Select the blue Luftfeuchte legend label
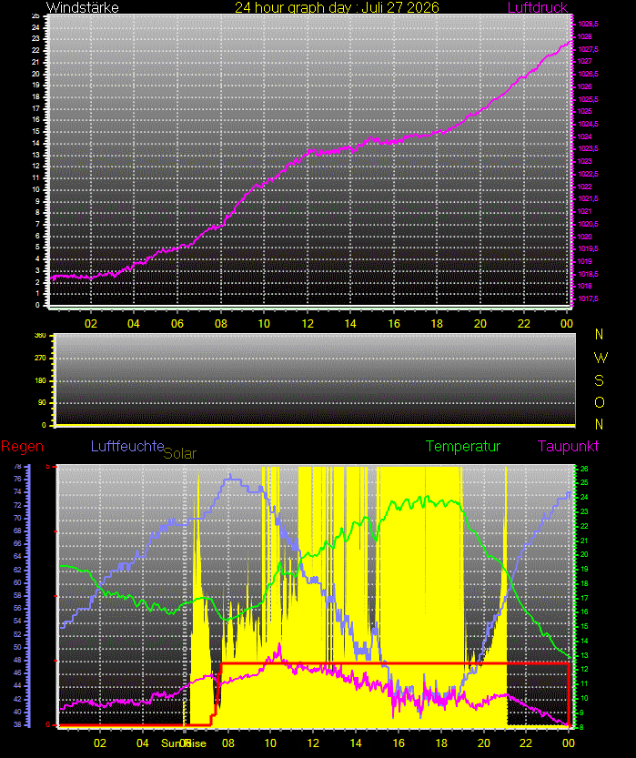 (x=127, y=446)
